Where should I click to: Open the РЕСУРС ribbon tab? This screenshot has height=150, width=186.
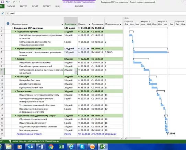point(23,6)
